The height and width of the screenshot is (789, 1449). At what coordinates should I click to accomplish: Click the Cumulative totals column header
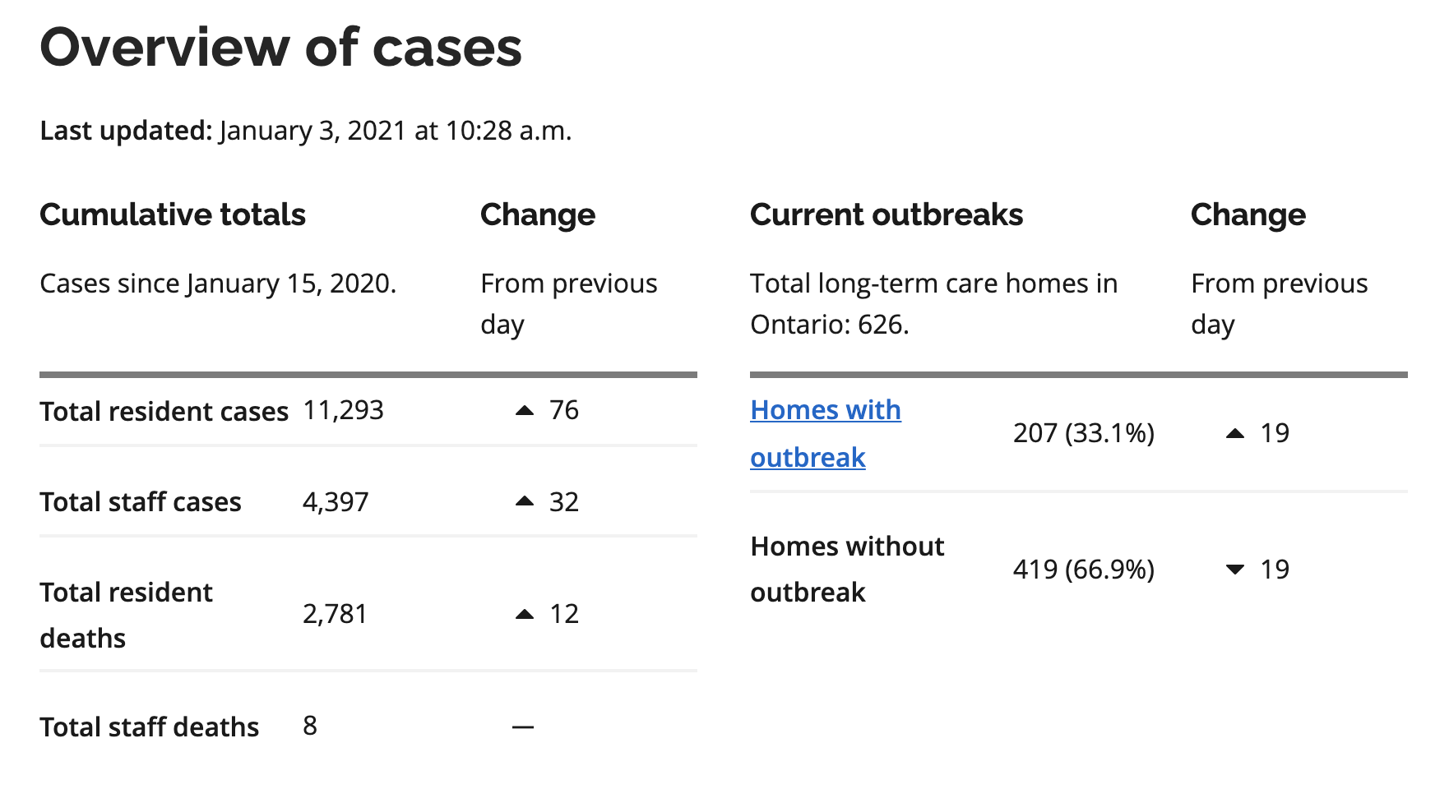(173, 215)
